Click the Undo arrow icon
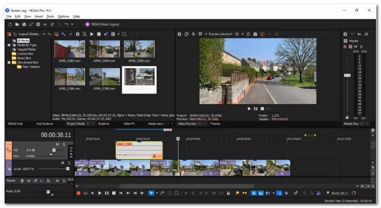 (66, 24)
